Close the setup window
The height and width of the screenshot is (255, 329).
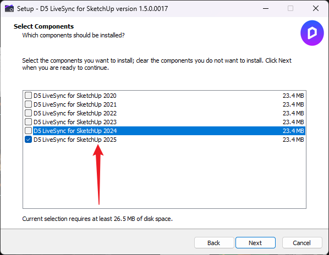(x=316, y=9)
